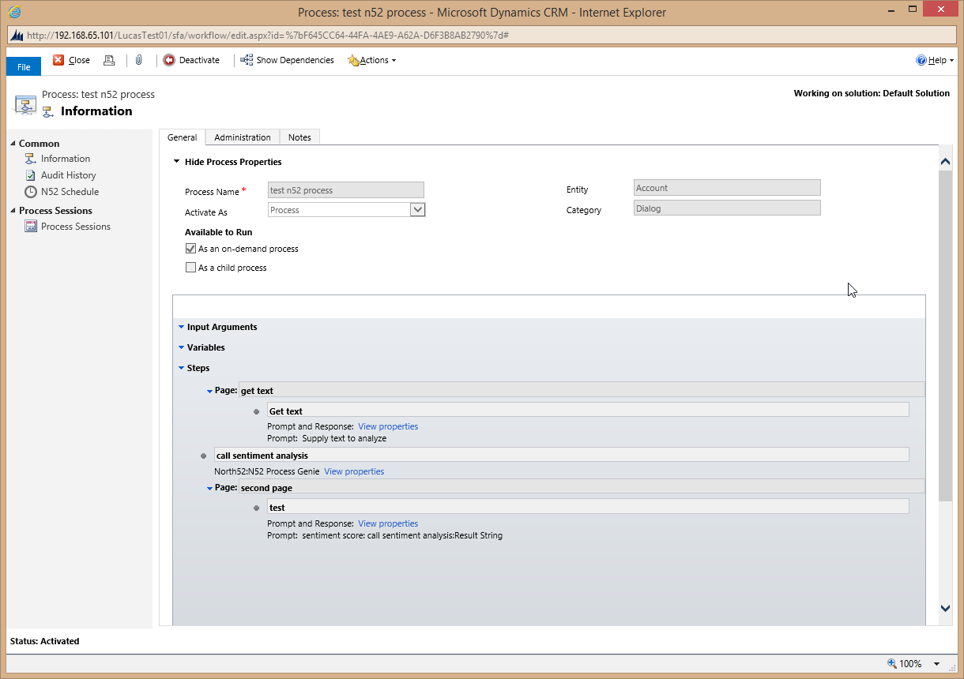
Task: Click the Actions star icon
Action: coord(352,61)
